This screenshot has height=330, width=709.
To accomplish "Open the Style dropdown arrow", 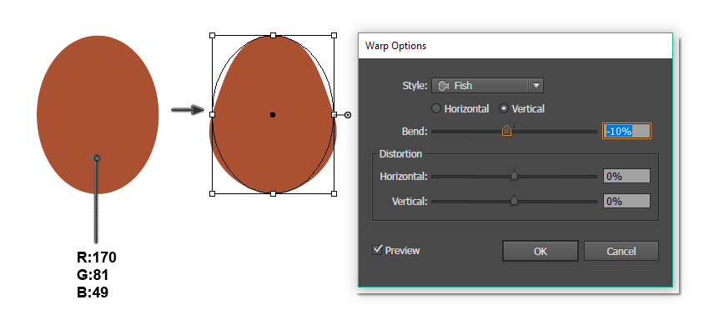I will click(x=536, y=85).
